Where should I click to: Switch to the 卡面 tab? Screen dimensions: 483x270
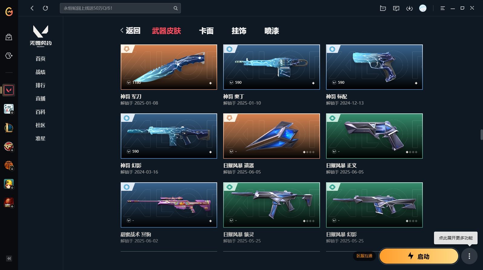pyautogui.click(x=206, y=31)
